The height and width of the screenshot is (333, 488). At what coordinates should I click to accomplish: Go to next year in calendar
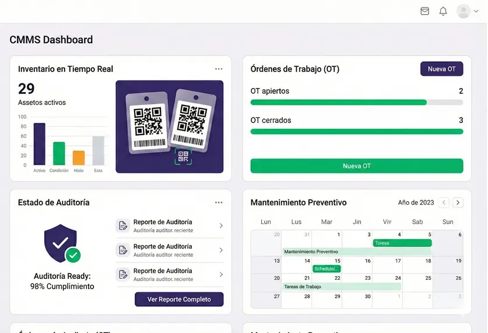point(458,202)
